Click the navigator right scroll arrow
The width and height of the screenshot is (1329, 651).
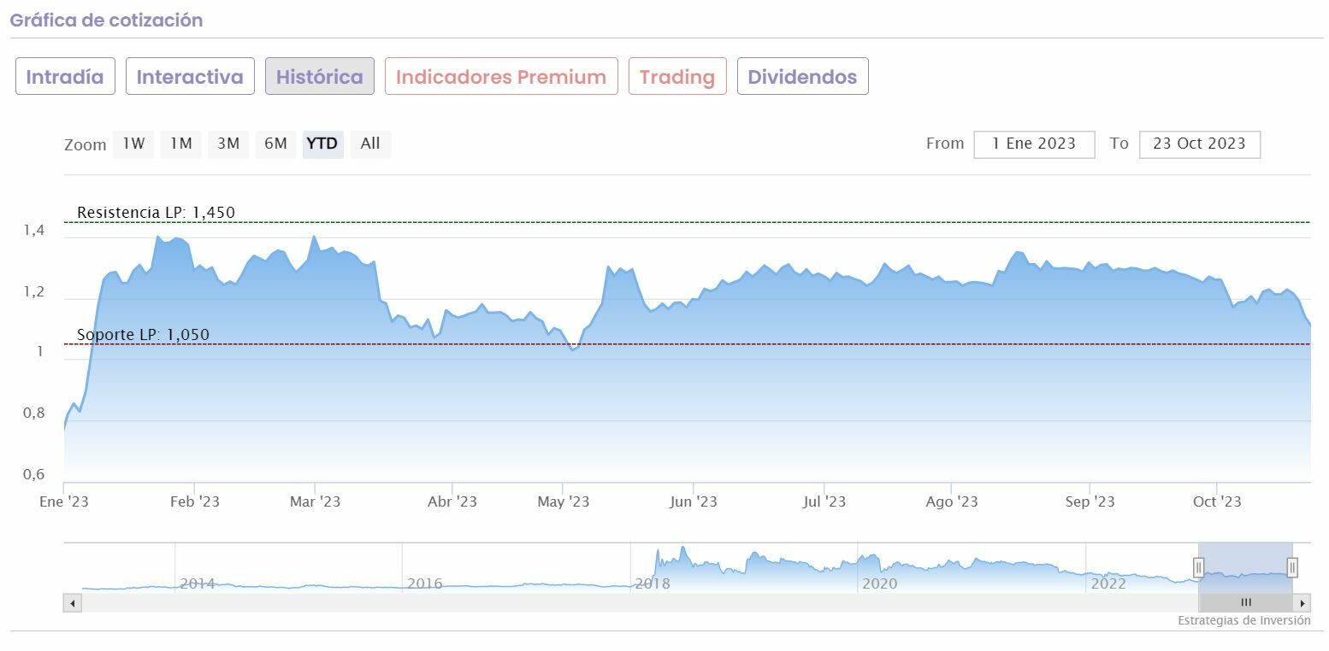coord(1302,603)
